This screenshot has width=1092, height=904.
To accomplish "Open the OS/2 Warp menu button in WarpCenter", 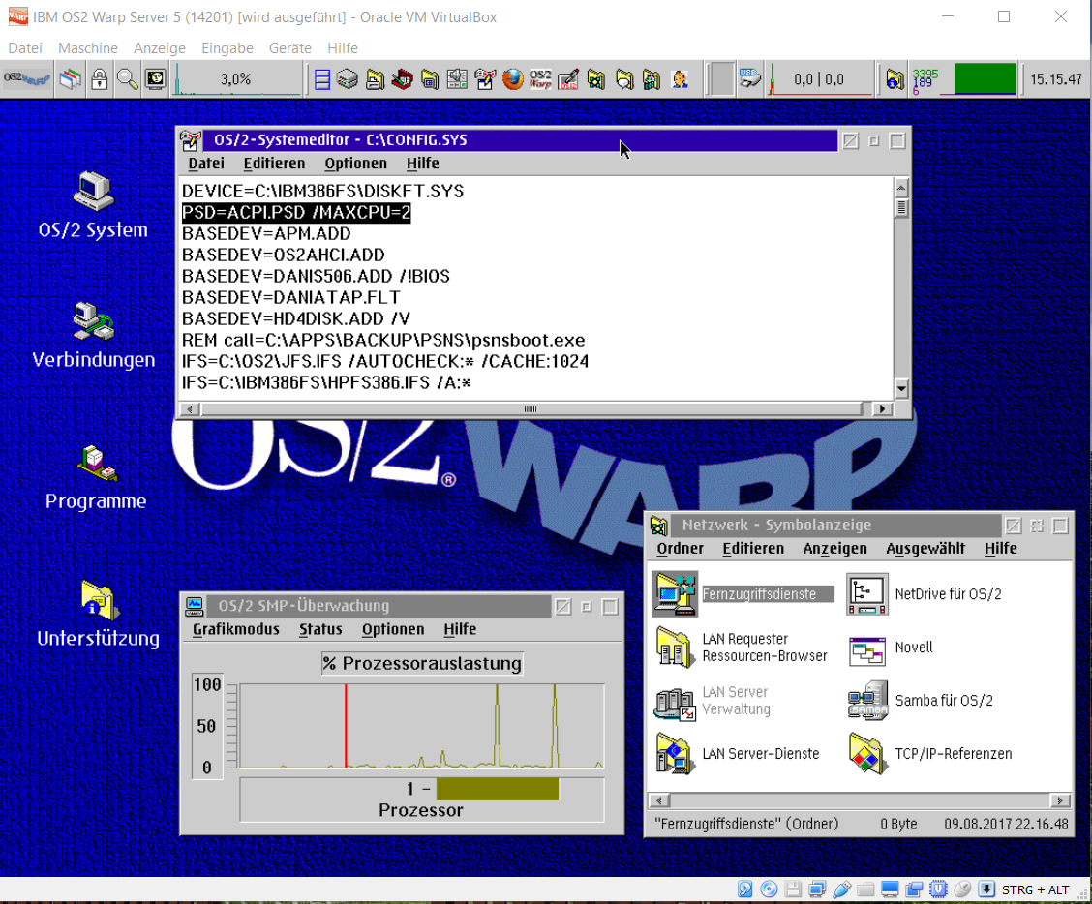I will coord(26,78).
